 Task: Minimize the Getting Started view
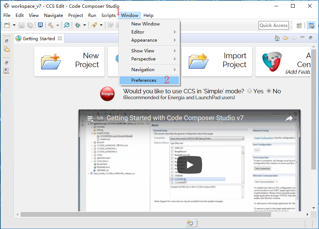pos(302,37)
